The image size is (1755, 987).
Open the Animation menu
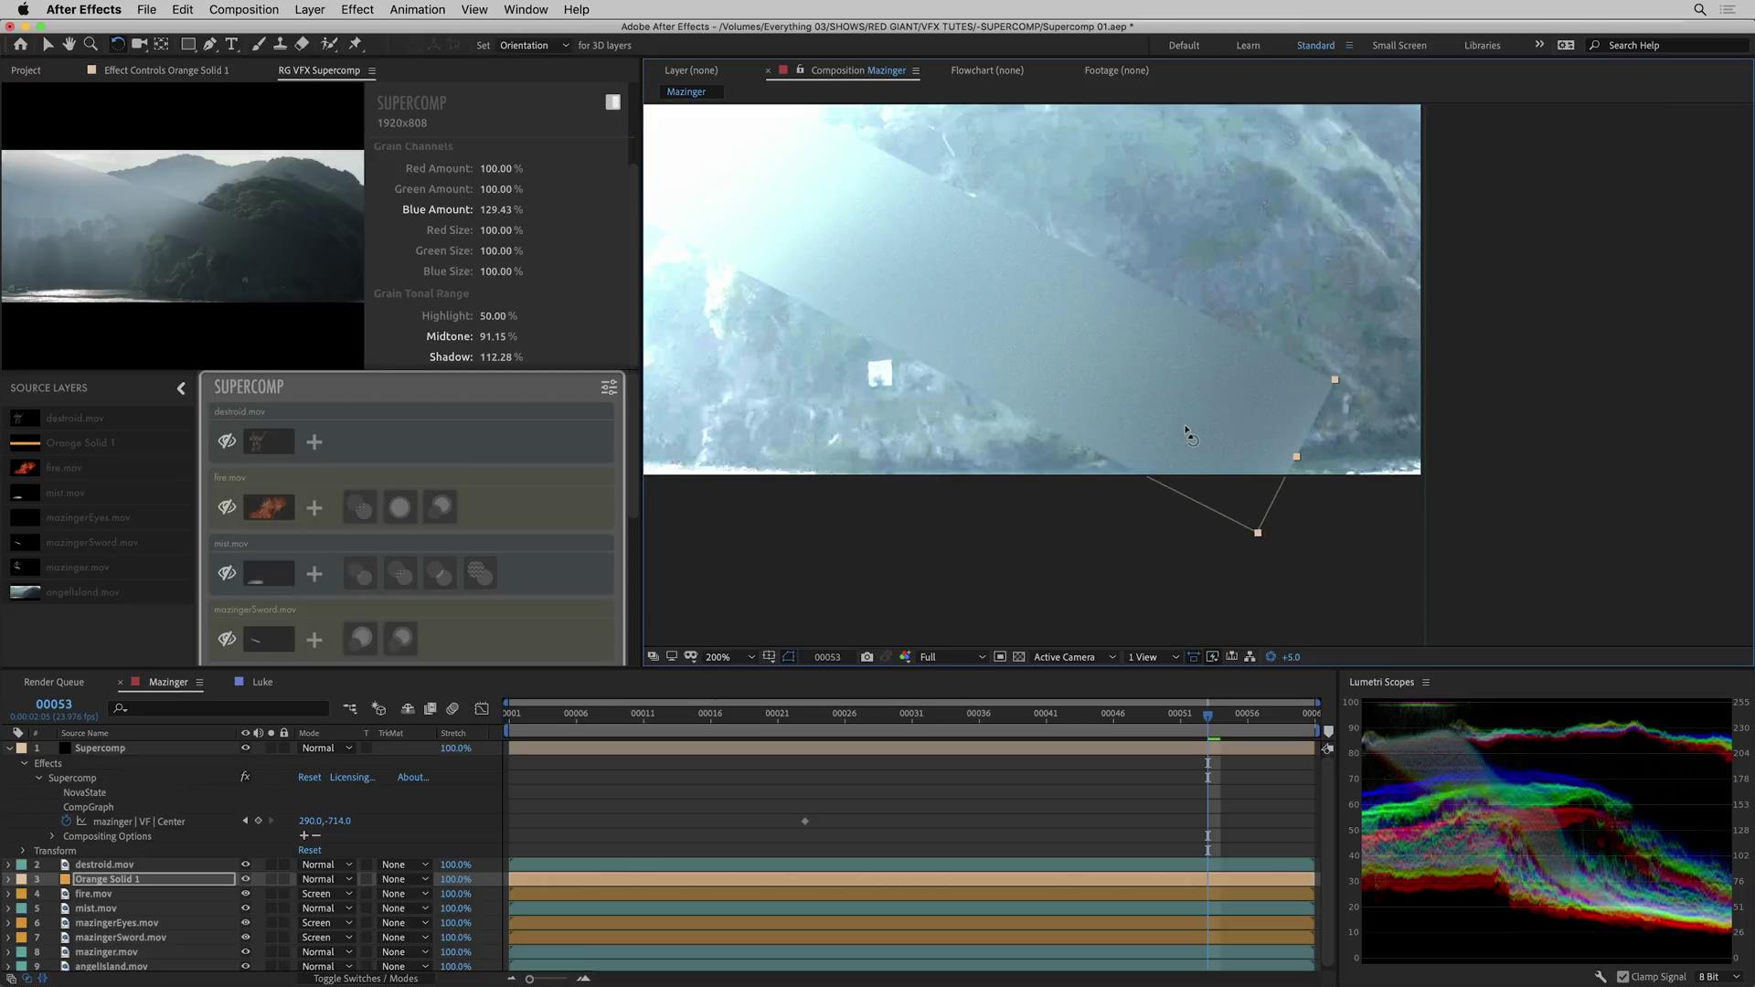tap(417, 9)
